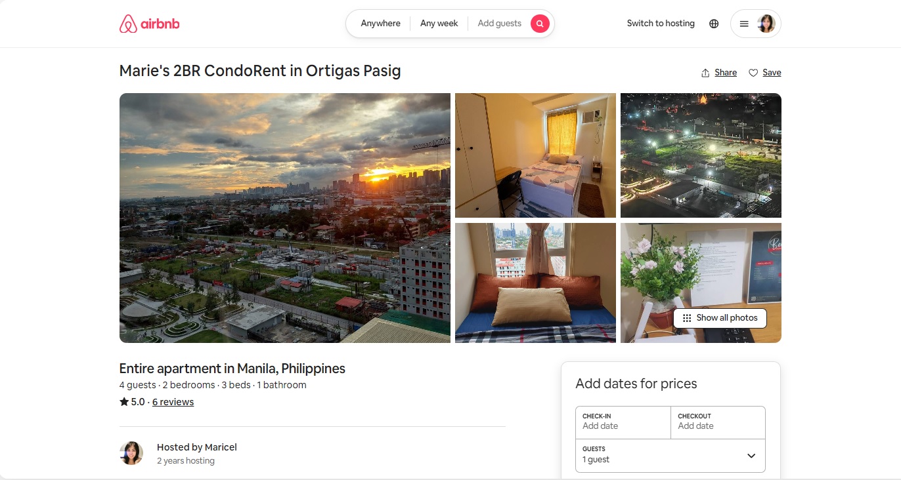Click the heart Save icon

point(753,73)
